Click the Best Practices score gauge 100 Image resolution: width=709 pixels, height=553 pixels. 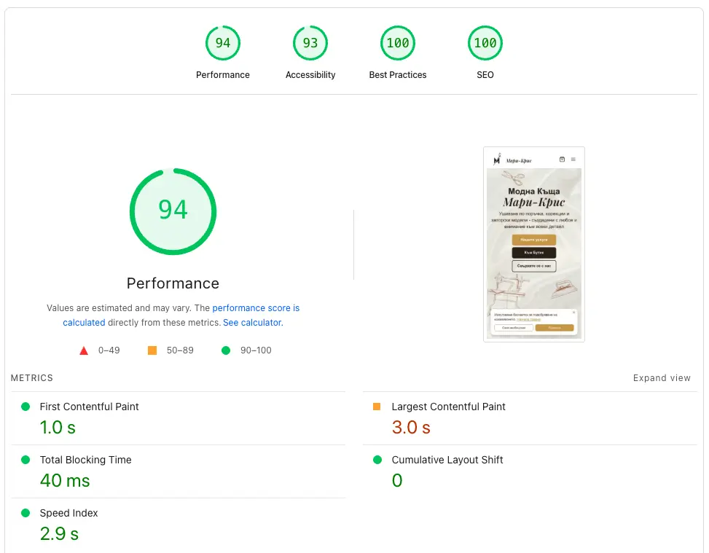point(397,43)
